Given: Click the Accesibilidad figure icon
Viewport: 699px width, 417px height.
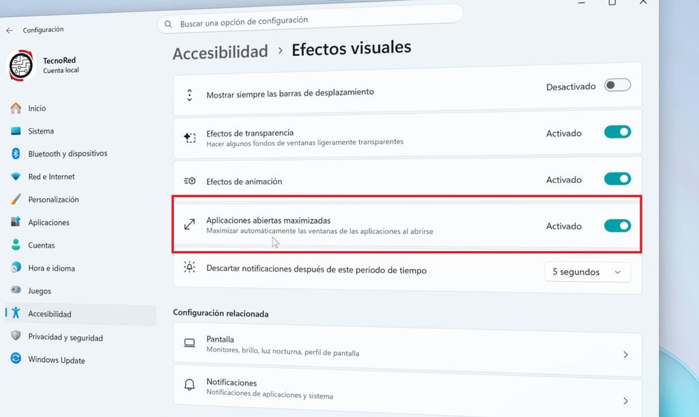Looking at the screenshot, I should point(16,313).
